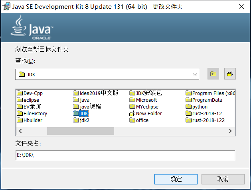Close the 更改文件夹 dialog window
The height and width of the screenshot is (190, 251).
pos(241,6)
